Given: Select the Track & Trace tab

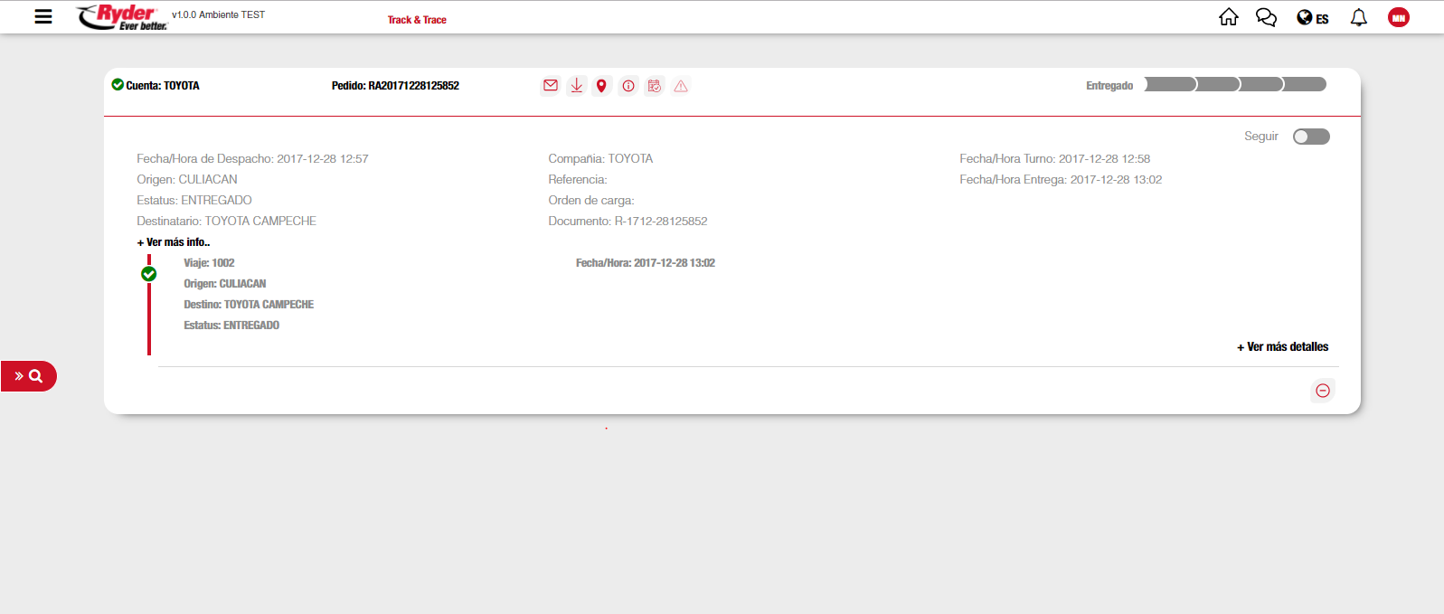Looking at the screenshot, I should coord(417,20).
